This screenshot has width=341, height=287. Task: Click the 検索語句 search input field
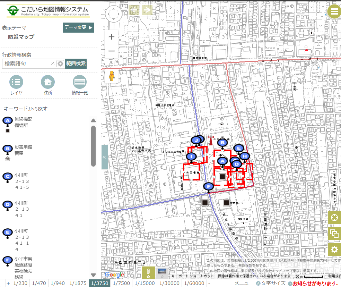pos(26,64)
